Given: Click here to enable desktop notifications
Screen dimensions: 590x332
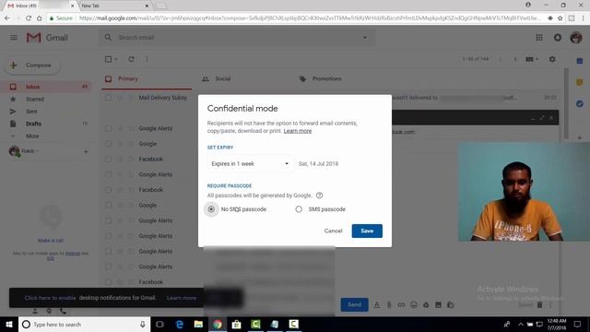Looking at the screenshot, I should (x=51, y=298).
